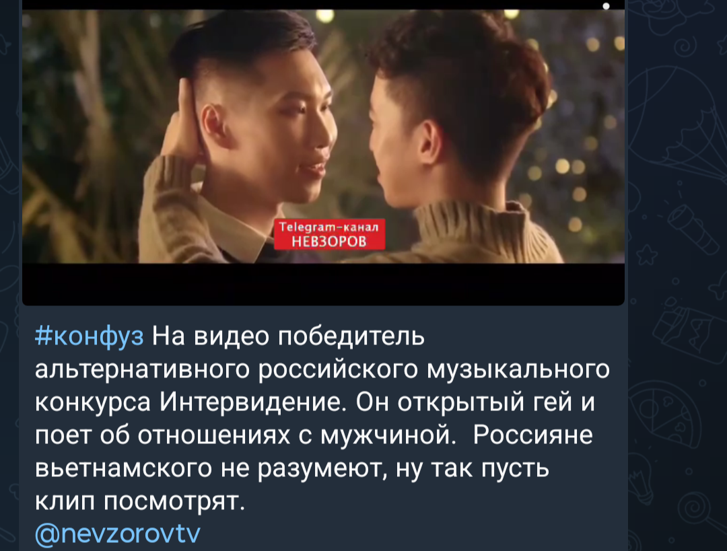Viewport: 727px width, 551px height.
Task: Click the word Россияне in the caption
Action: 532,435
